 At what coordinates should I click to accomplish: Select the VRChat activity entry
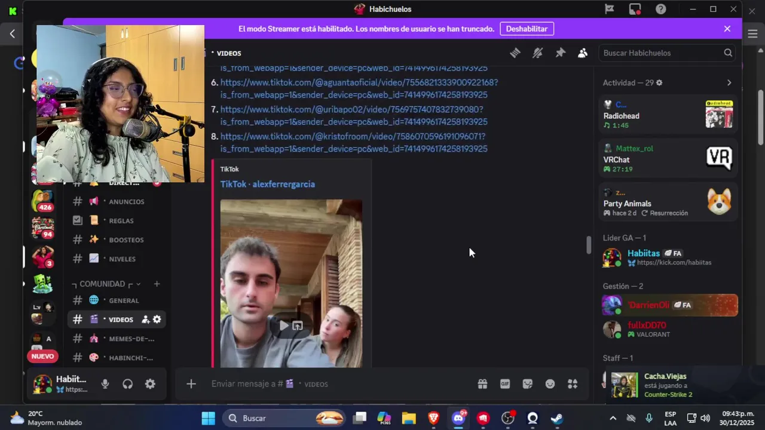point(668,158)
